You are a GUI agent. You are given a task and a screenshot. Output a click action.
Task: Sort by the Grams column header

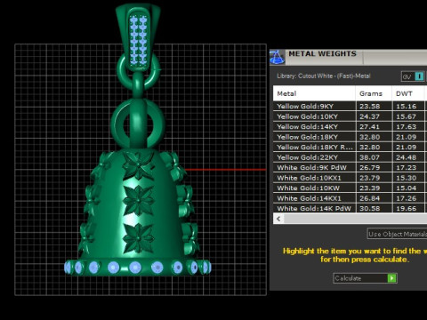[x=374, y=93]
